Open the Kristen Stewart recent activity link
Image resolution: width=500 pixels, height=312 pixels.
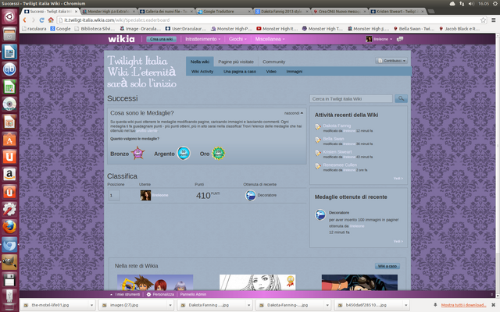(x=337, y=152)
